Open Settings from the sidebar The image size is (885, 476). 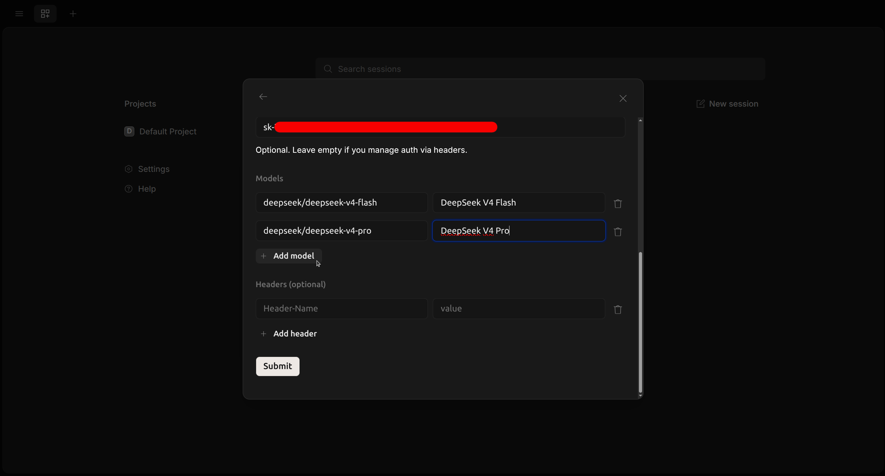(147, 169)
